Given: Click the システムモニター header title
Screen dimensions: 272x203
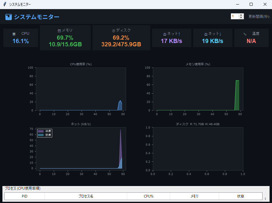Looking at the screenshot, I should coord(37,17).
